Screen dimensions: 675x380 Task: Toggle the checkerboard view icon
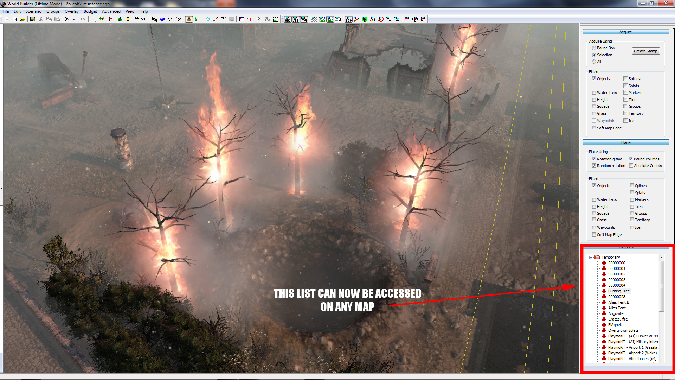[x=314, y=19]
